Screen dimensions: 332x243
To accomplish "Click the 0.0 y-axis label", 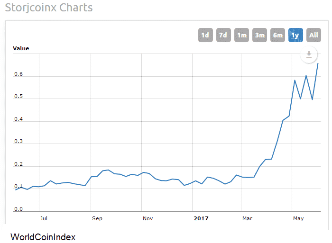I will 18,209.
